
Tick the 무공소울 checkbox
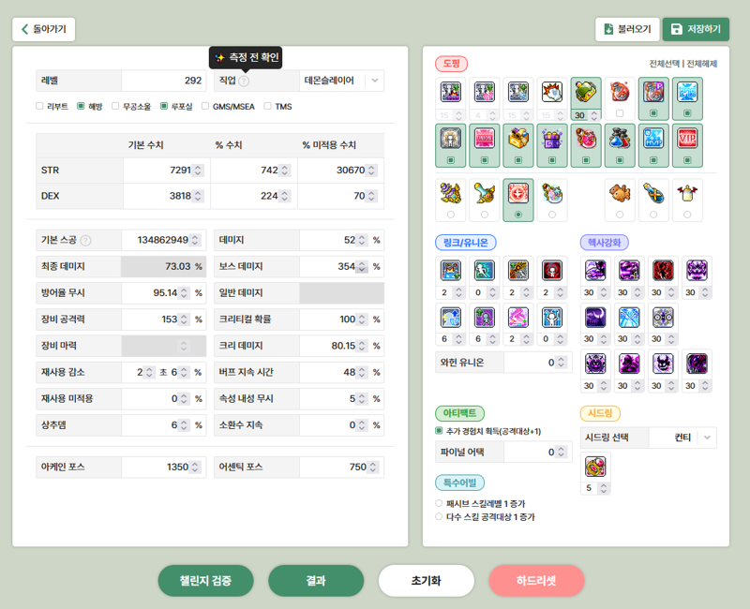115,106
